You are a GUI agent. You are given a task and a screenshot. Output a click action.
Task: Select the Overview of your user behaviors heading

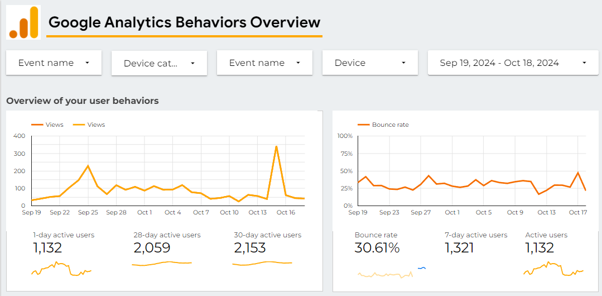point(83,101)
